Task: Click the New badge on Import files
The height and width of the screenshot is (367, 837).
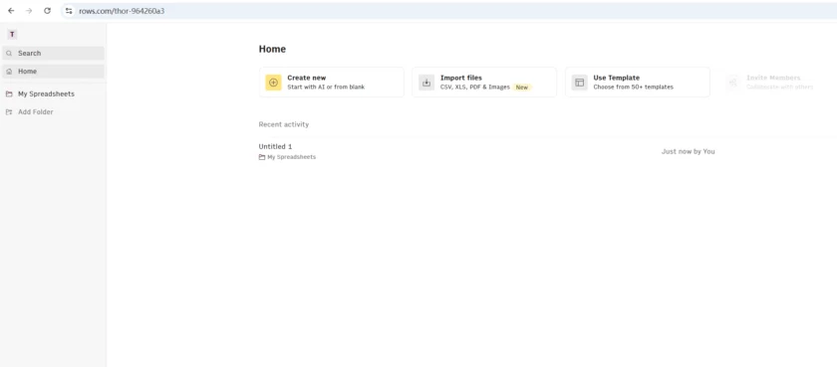Action: pos(521,87)
